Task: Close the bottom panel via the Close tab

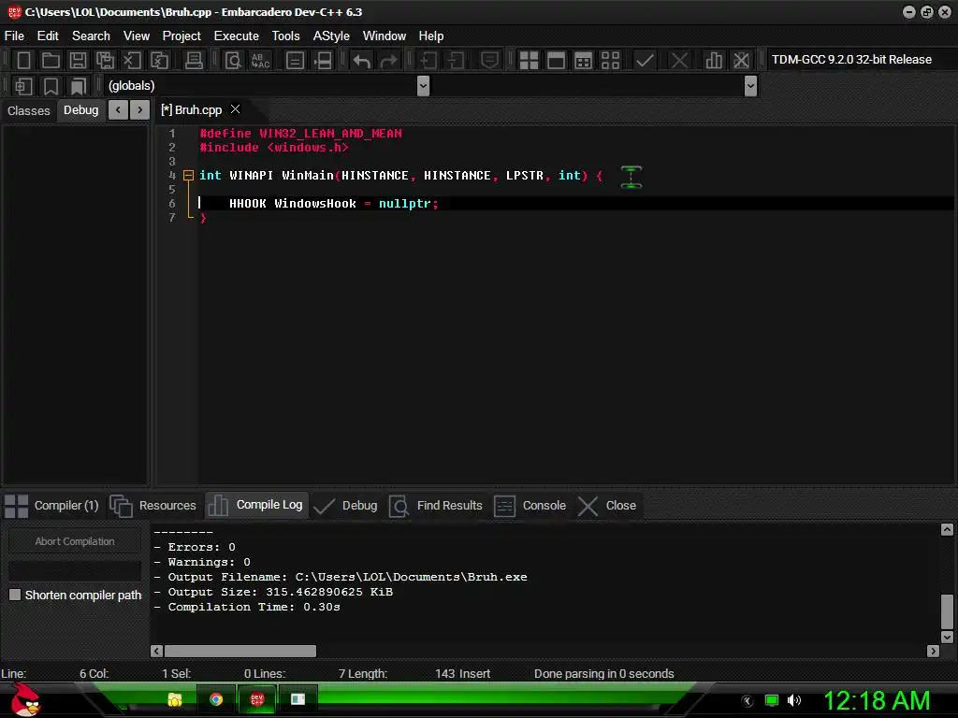Action: point(607,506)
